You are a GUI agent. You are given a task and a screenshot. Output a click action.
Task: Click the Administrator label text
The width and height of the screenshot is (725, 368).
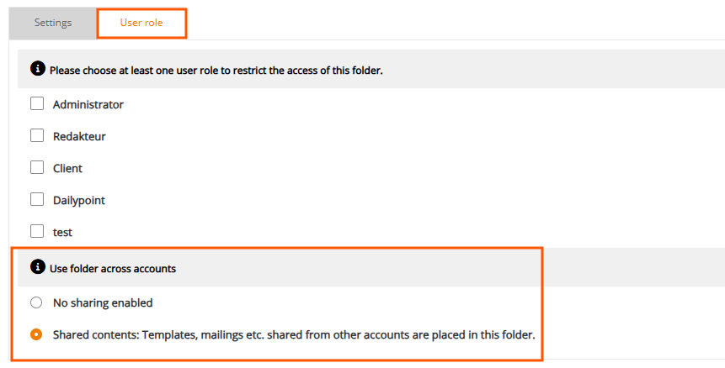point(88,105)
